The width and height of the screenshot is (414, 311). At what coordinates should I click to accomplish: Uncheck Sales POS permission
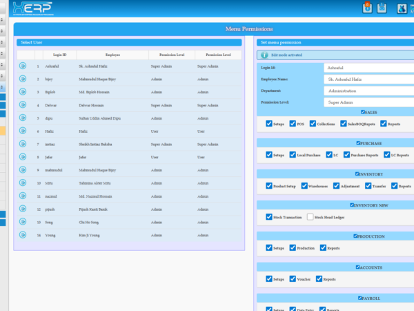(x=293, y=124)
